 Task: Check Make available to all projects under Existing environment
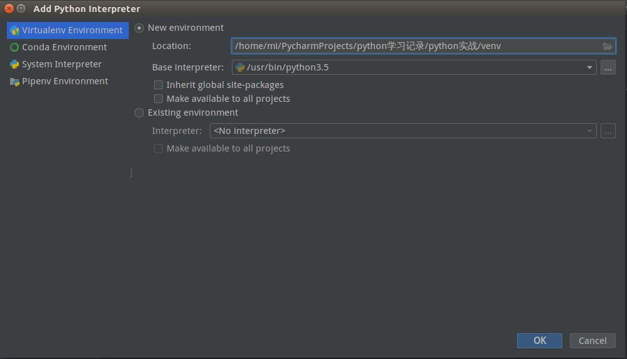click(x=158, y=148)
